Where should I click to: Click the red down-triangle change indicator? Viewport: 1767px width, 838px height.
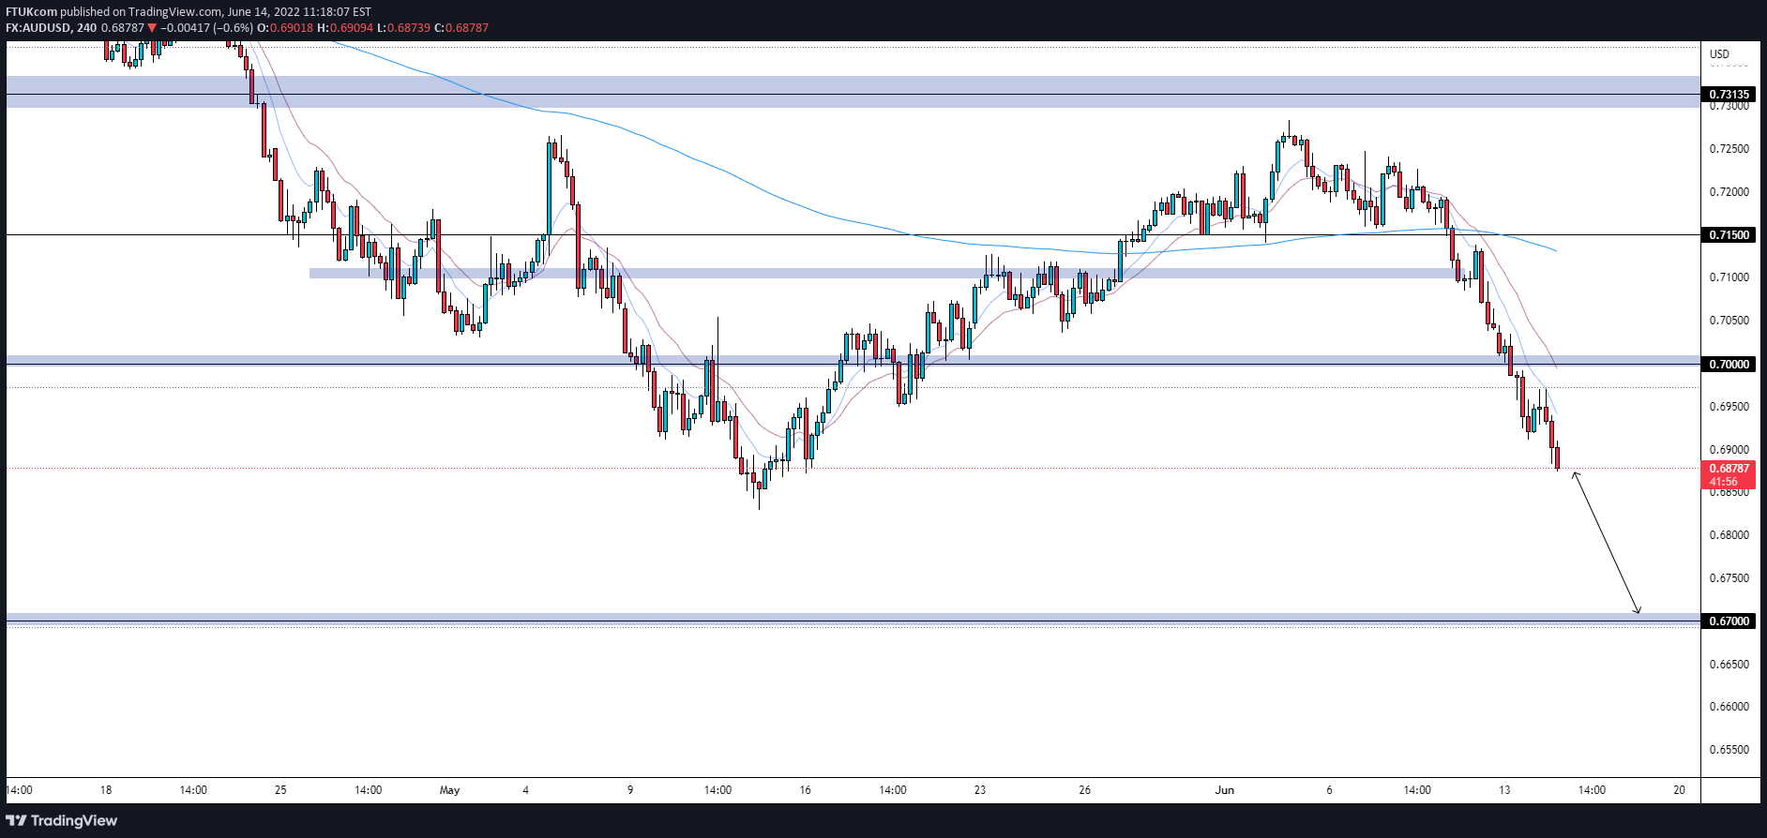(x=152, y=27)
